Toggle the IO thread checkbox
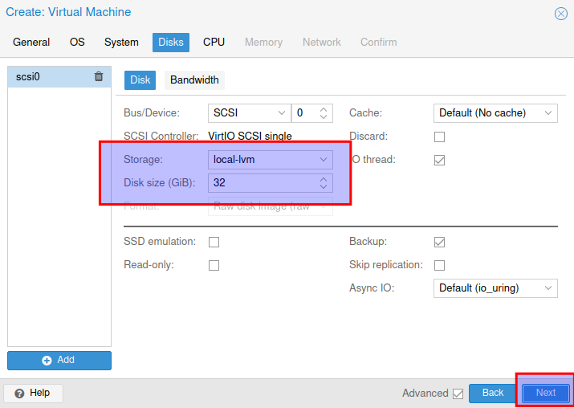Image resolution: width=574 pixels, height=408 pixels. coord(439,160)
